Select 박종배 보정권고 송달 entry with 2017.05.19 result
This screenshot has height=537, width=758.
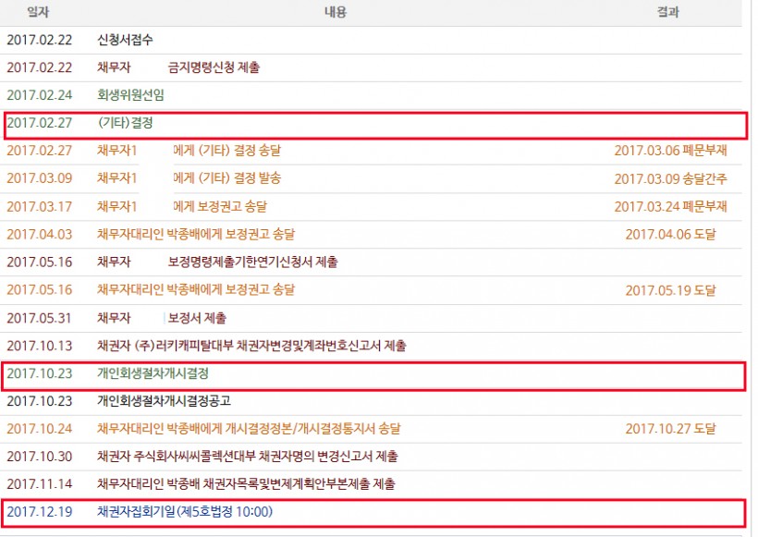click(196, 289)
